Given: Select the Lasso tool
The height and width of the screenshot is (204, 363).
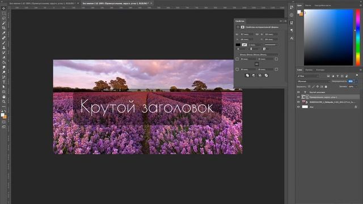Looking at the screenshot, I should click(x=4, y=18).
